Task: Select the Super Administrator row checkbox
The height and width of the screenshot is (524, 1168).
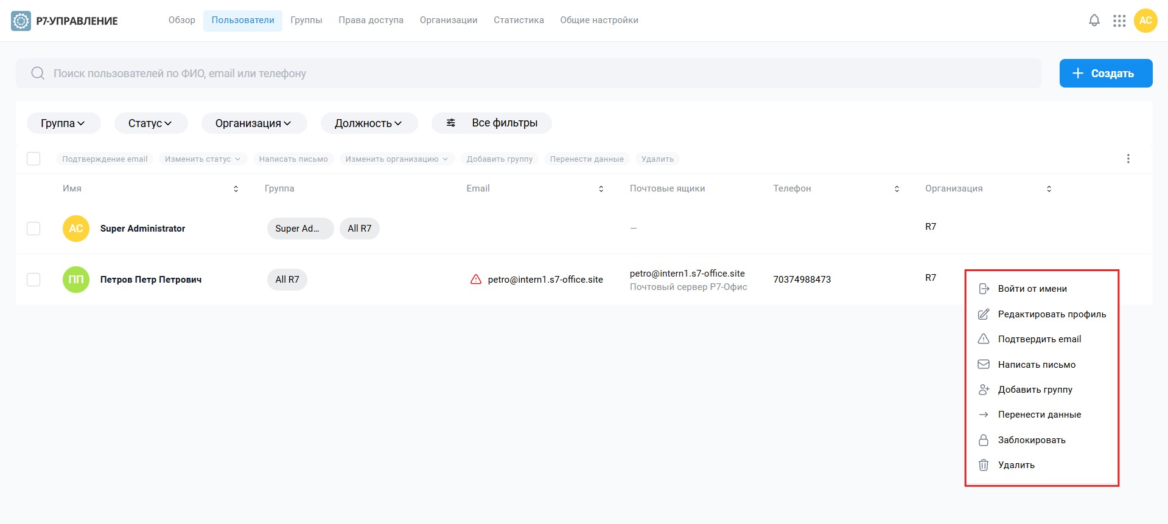Action: pyautogui.click(x=33, y=229)
